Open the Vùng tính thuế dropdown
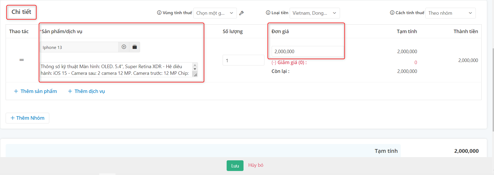494x175 pixels. pos(215,13)
